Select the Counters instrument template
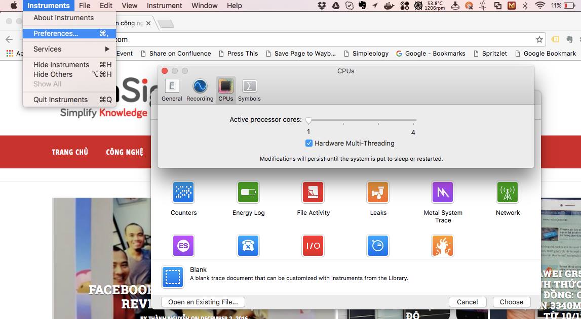Image resolution: width=581 pixels, height=319 pixels. [x=183, y=192]
